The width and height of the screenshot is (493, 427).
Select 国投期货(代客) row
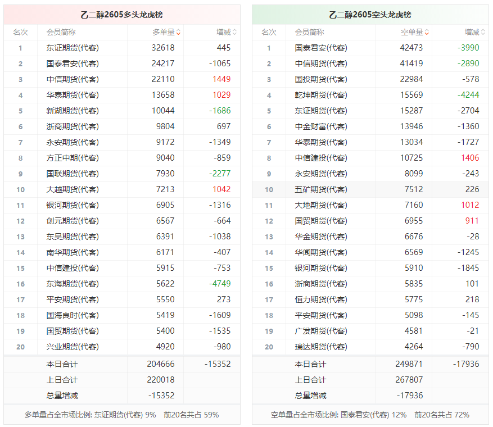coord(370,79)
